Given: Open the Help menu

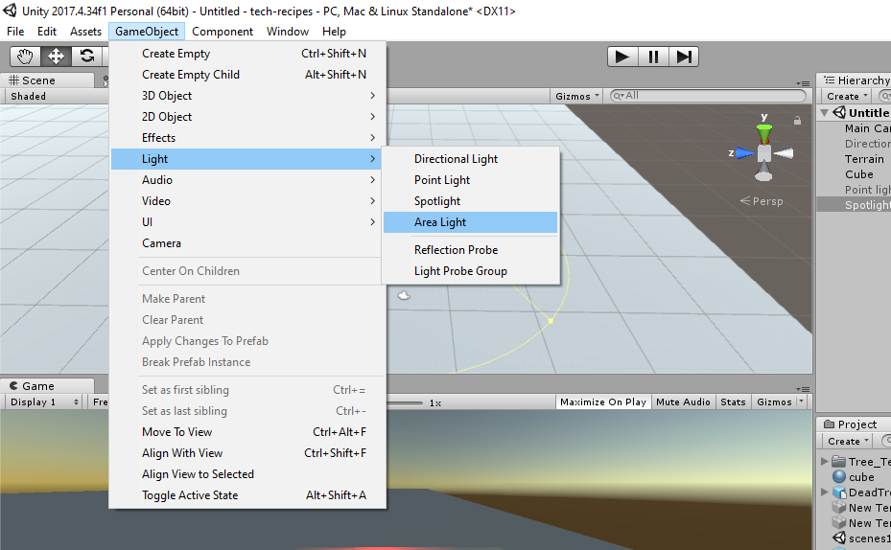Looking at the screenshot, I should pyautogui.click(x=334, y=32).
